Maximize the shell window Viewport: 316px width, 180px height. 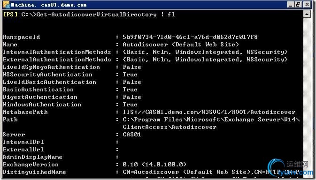click(x=298, y=5)
